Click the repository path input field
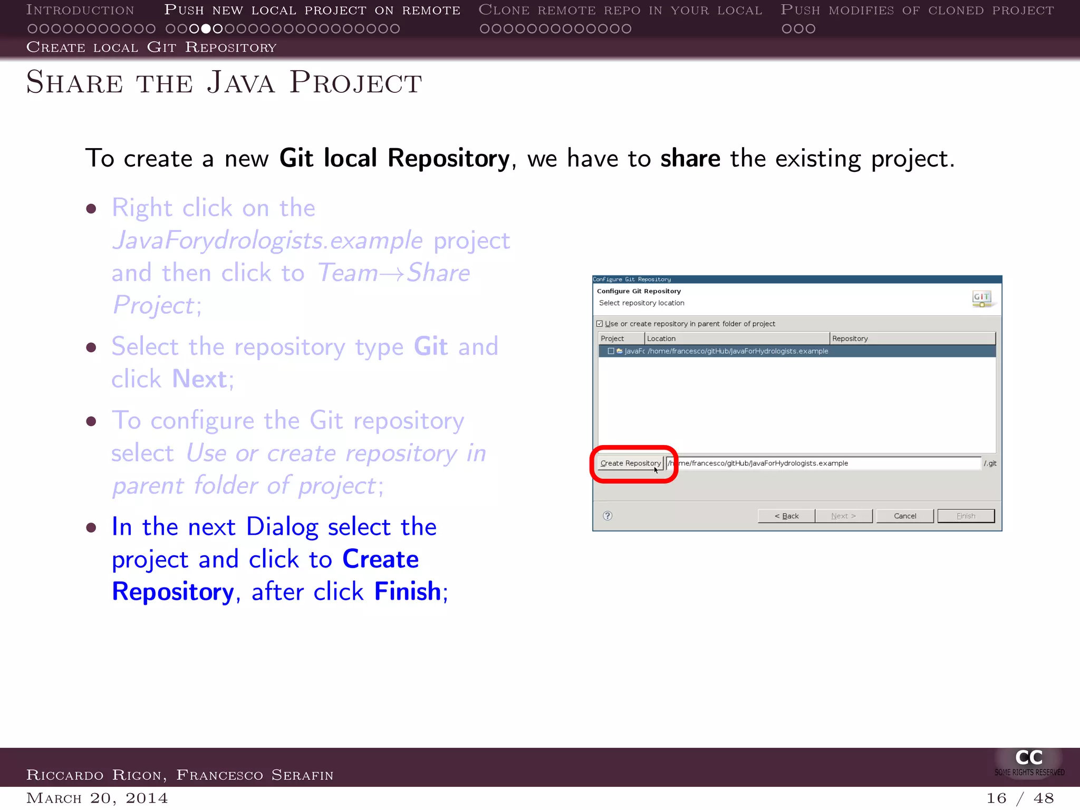 click(x=823, y=463)
